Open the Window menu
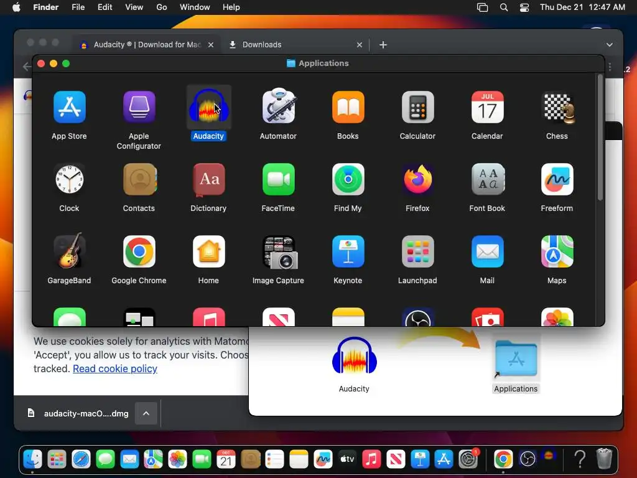Viewport: 637px width, 478px height. (195, 7)
